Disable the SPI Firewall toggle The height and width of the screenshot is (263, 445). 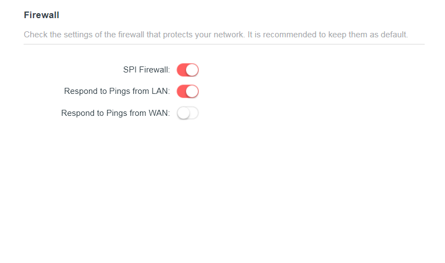pyautogui.click(x=188, y=70)
